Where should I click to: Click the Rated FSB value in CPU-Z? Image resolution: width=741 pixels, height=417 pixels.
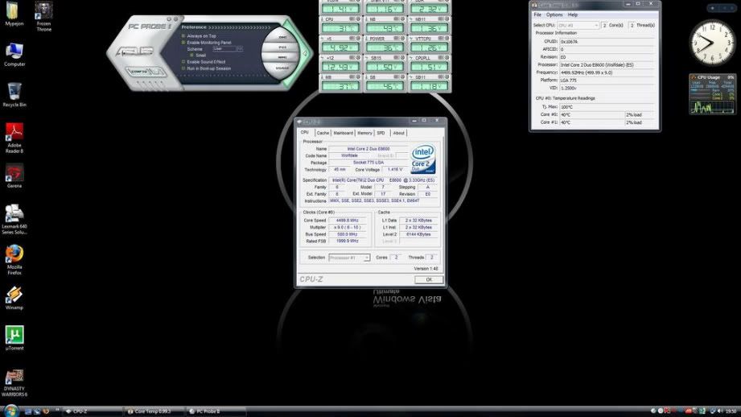point(347,242)
